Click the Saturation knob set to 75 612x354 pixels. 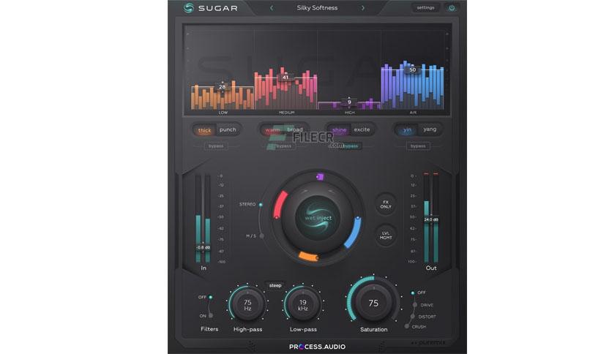(373, 303)
